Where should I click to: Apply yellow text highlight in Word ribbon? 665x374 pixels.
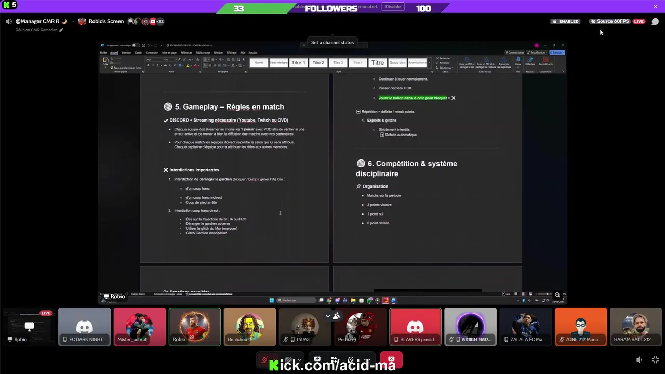tap(188, 65)
